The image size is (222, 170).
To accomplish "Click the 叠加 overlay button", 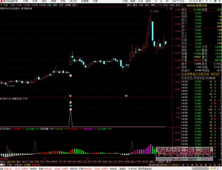I will [135, 5].
